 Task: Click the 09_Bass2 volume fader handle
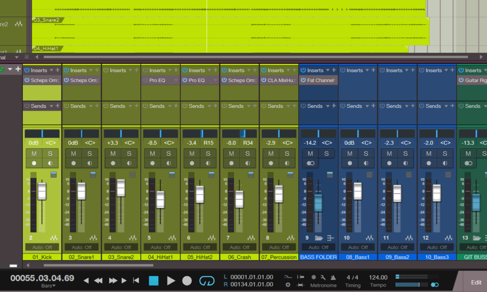[397, 193]
